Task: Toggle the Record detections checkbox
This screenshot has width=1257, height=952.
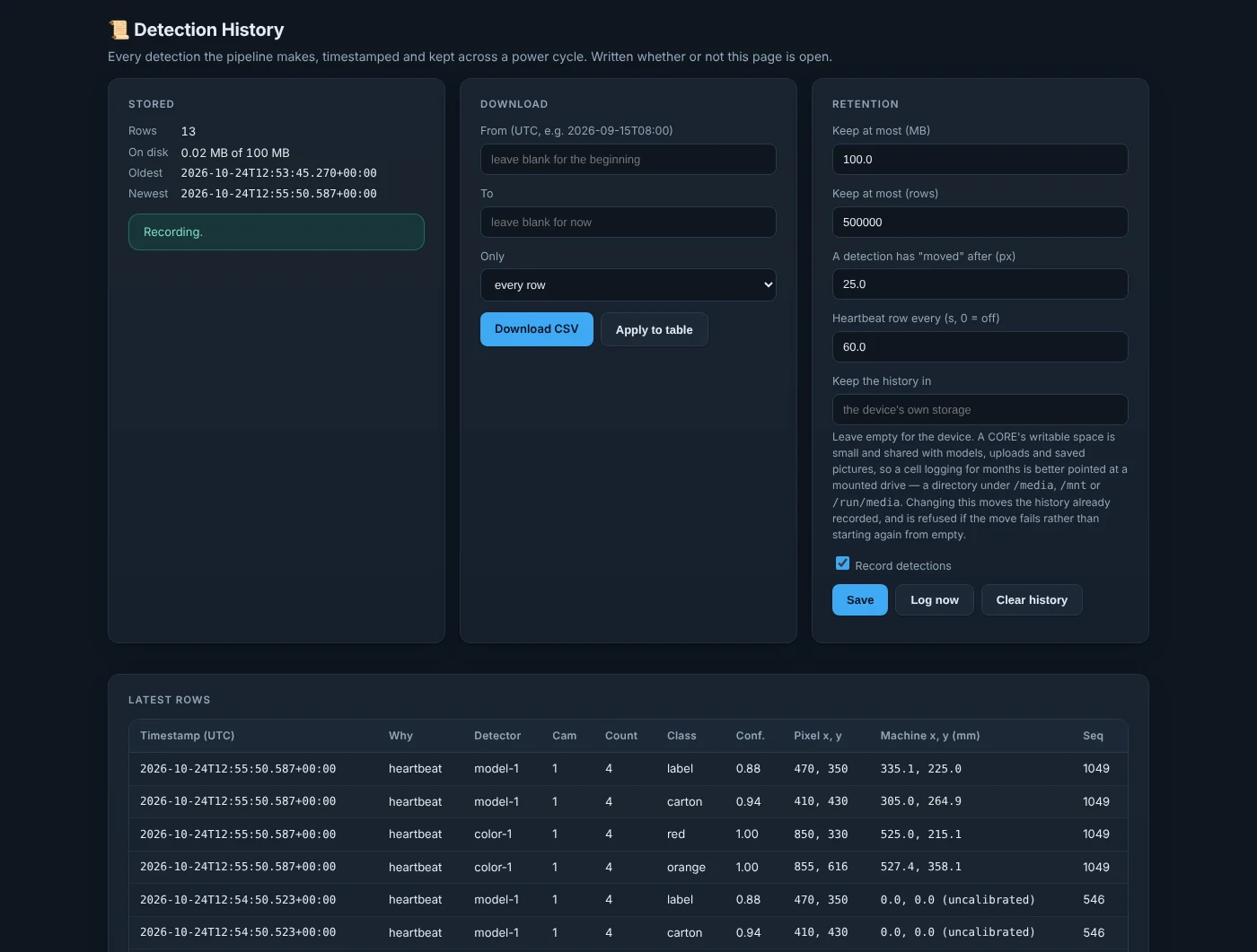Action: pos(842,563)
